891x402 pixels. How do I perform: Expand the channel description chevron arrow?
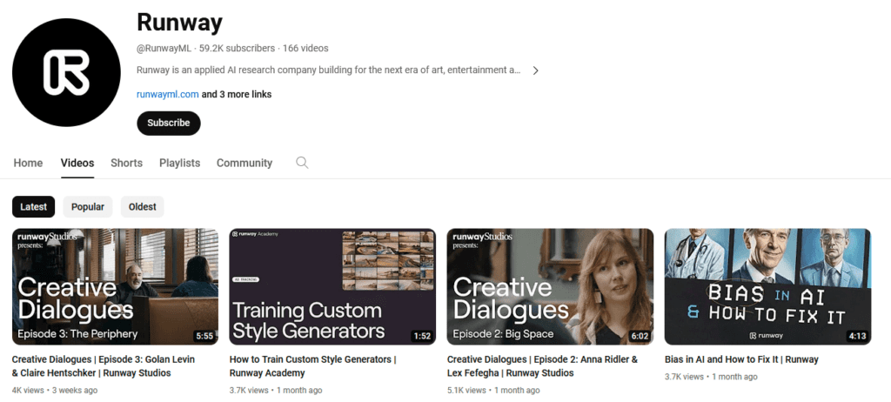(x=535, y=70)
